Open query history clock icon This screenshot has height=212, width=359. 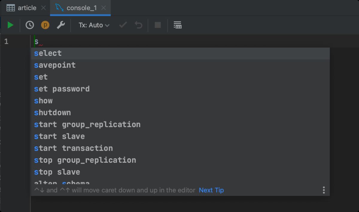pos(30,25)
